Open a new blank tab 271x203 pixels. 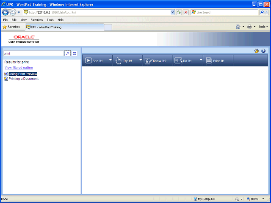point(108,27)
